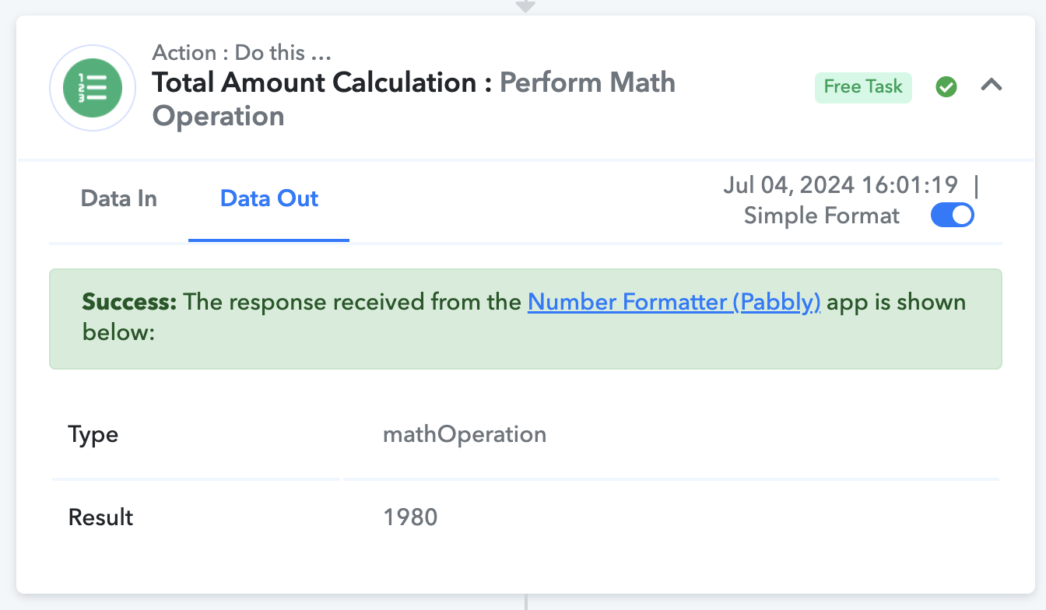
Task: Click the connector arrow above the step
Action: point(525,6)
